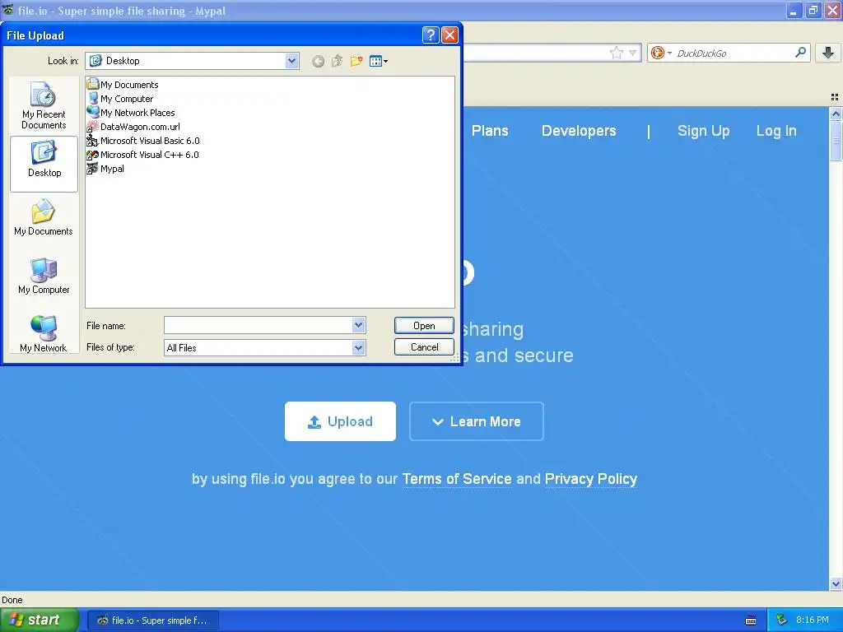Click the search magnifier icon
The image size is (843, 632).
click(800, 53)
